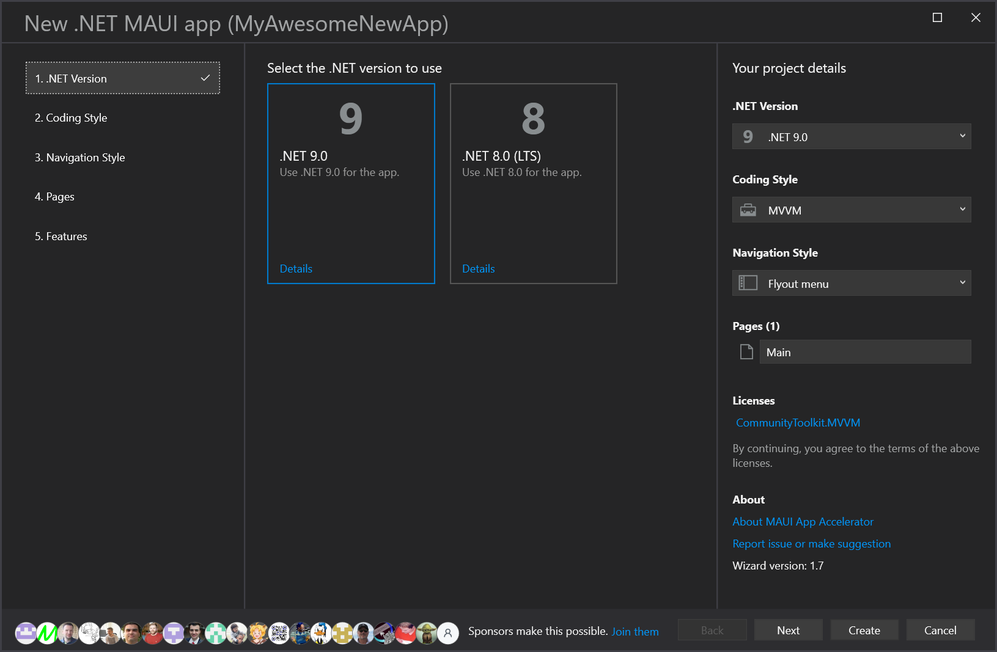Click the Cancel button
Viewport: 997px width, 652px height.
(x=940, y=630)
